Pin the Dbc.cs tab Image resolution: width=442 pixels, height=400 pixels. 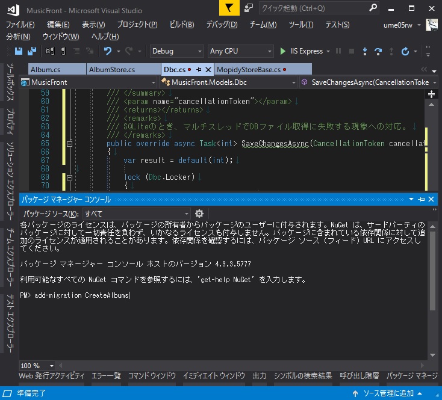[x=199, y=70]
